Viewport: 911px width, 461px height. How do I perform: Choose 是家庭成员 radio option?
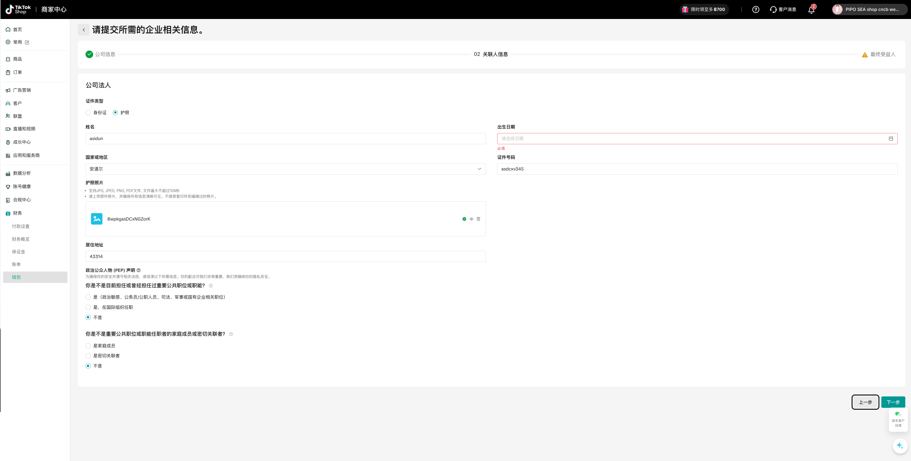pyautogui.click(x=88, y=346)
